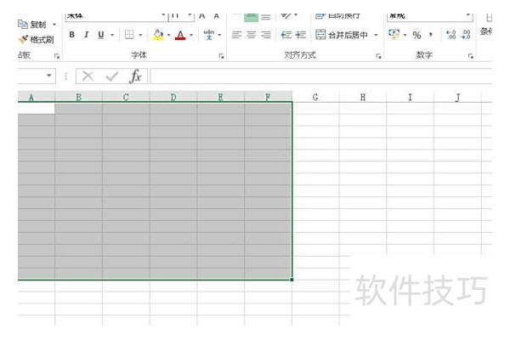Select column H header
This screenshot has width=510, height=340.
(x=363, y=97)
